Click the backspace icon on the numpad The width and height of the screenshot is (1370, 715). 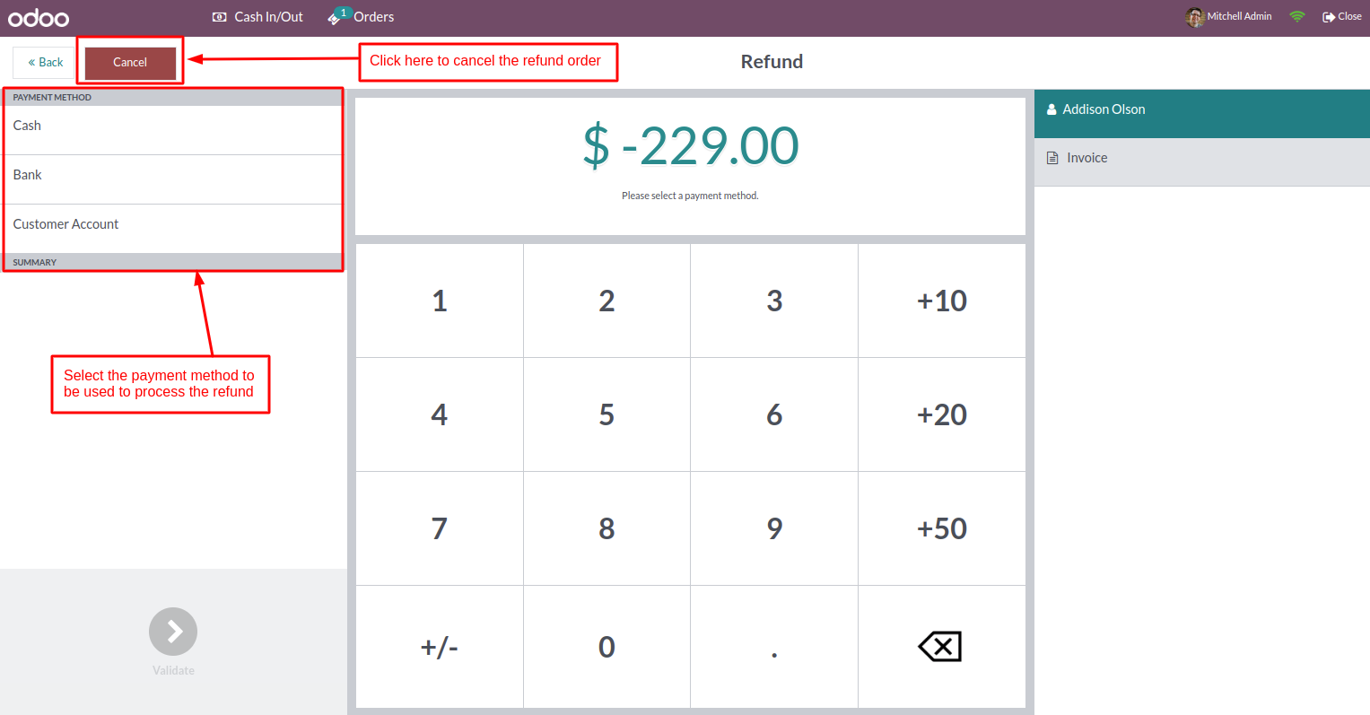940,647
